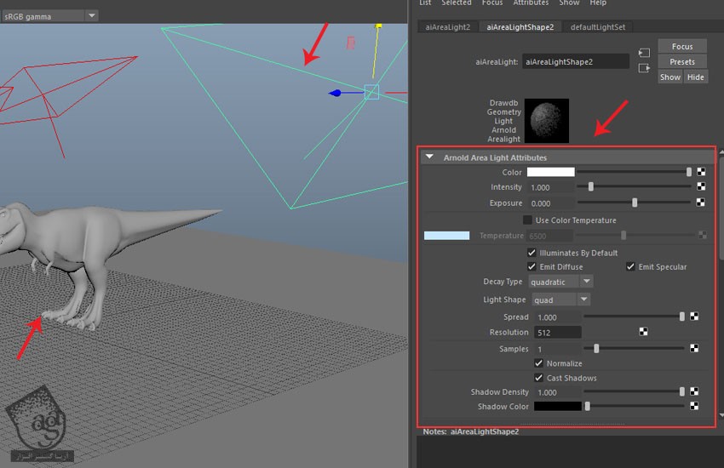Toggle Emit Specular checkbox

click(x=630, y=266)
